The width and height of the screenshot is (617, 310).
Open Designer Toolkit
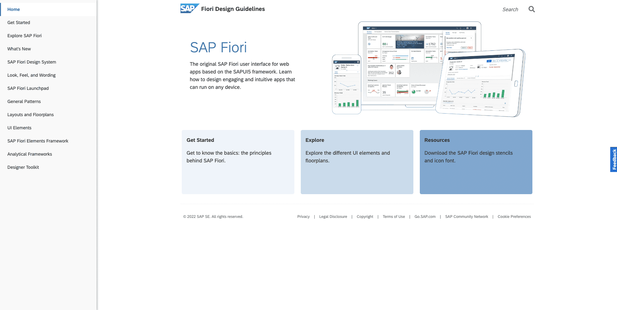click(48, 167)
